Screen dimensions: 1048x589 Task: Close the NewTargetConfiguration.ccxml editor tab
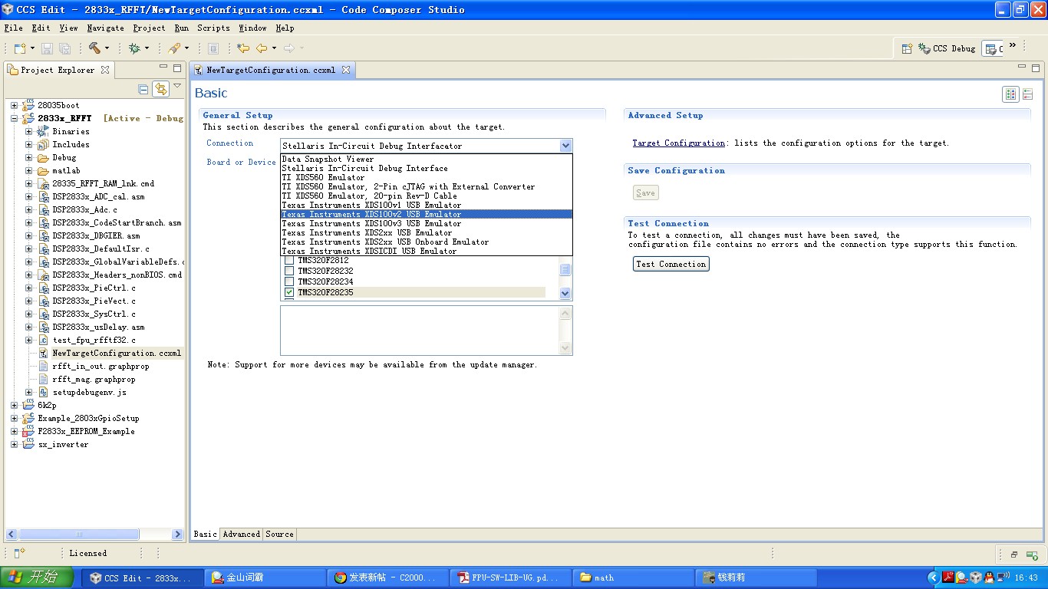(345, 70)
